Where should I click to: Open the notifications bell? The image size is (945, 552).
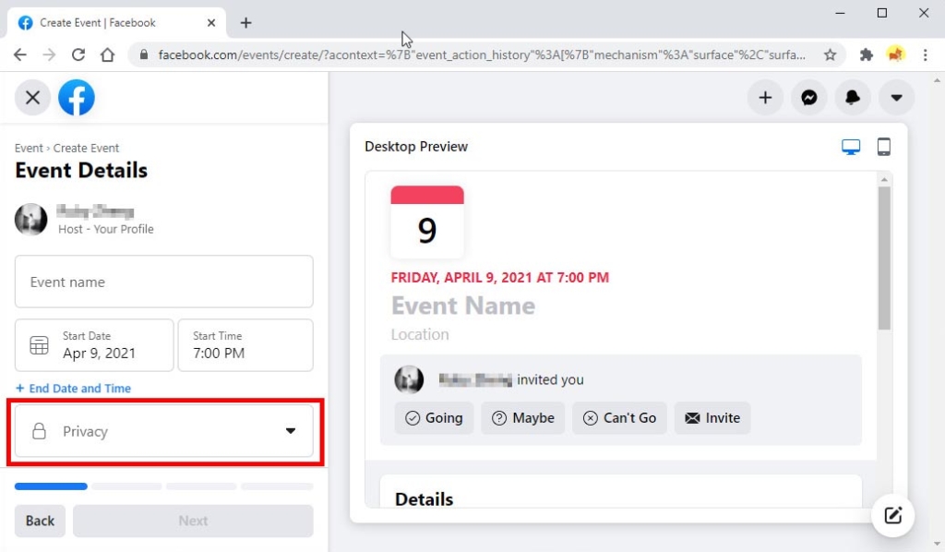[x=852, y=97]
